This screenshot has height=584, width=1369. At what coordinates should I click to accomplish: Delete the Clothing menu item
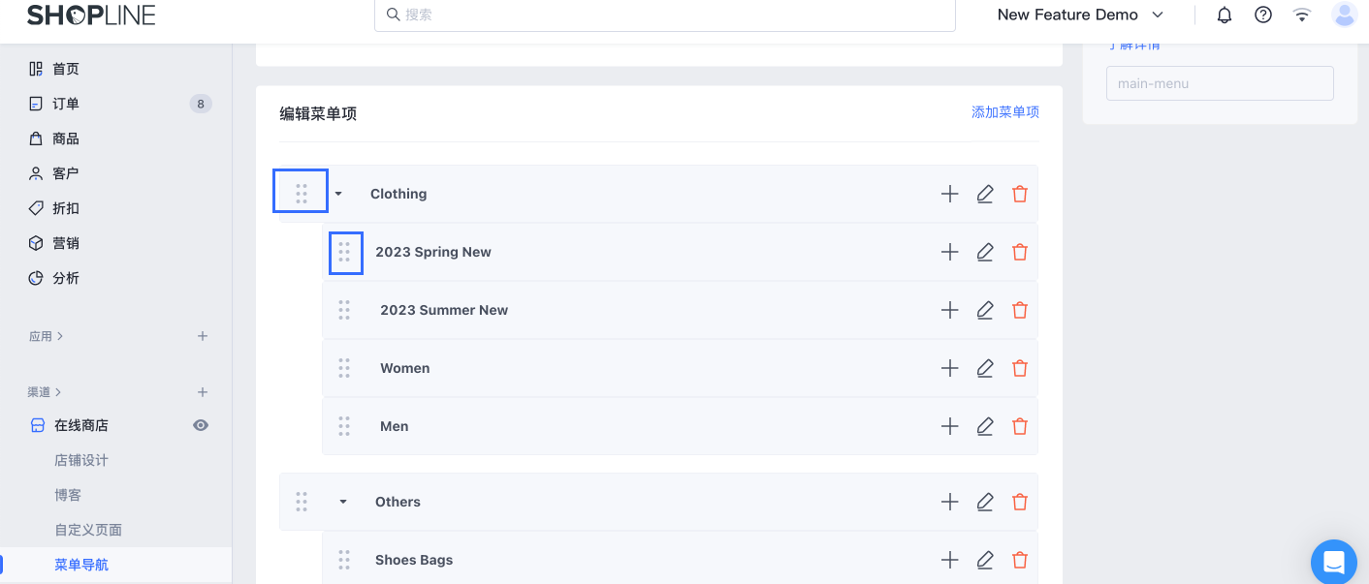(x=1020, y=194)
